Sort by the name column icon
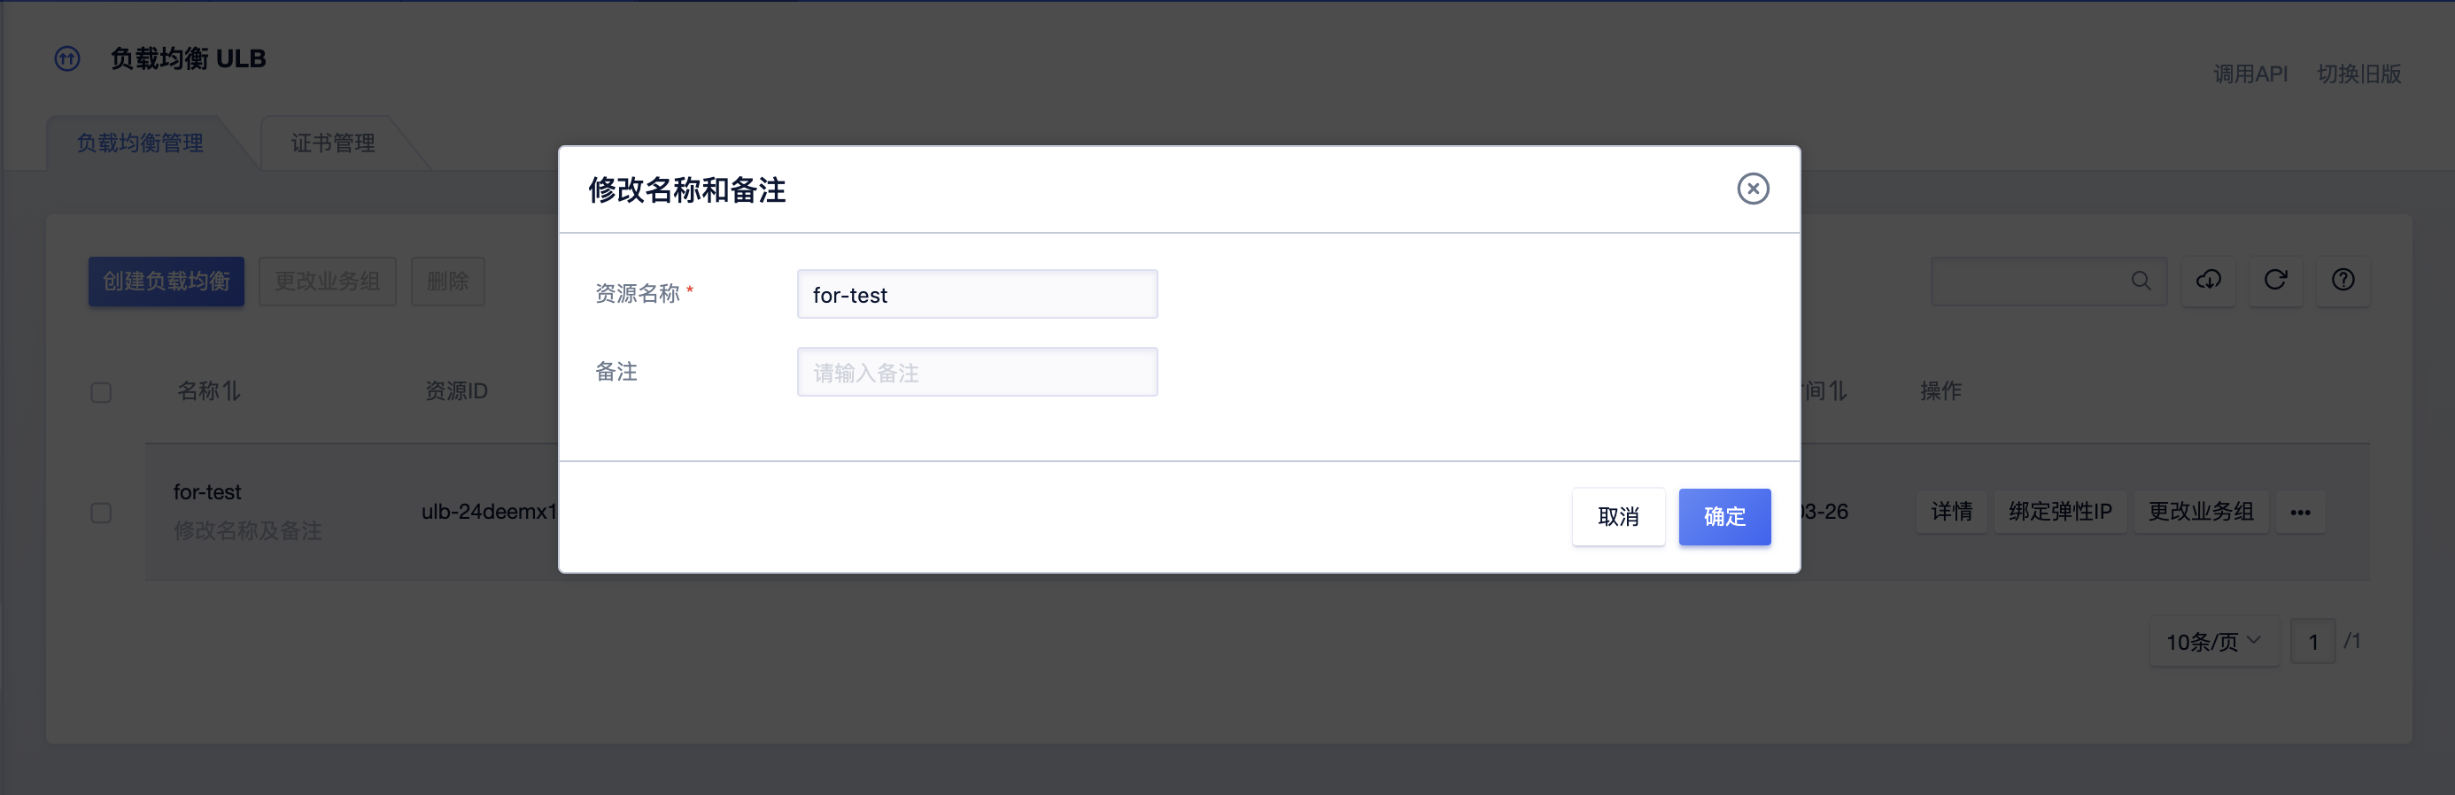The height and width of the screenshot is (795, 2455). (231, 391)
